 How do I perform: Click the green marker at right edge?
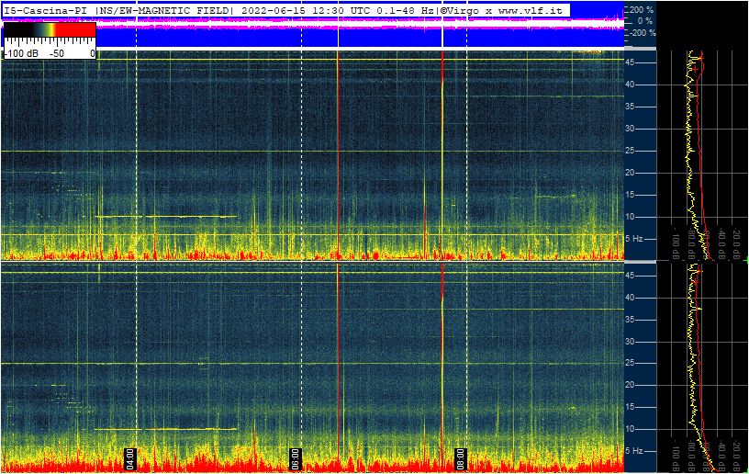pos(745,262)
